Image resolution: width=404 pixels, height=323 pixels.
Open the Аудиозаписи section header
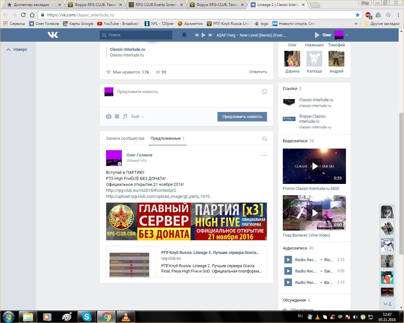[x=298, y=248]
